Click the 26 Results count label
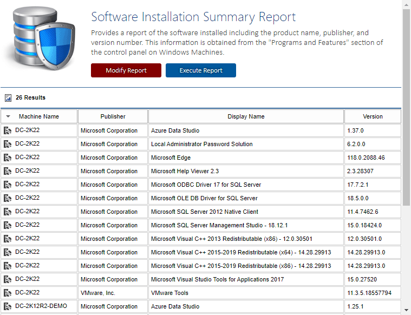Screen dimensions: 411x315 30,97
